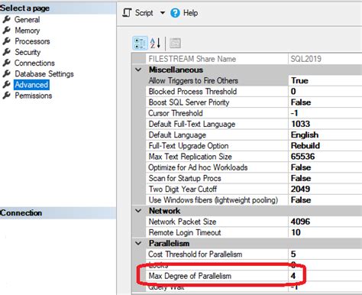Click the Max Degree of Parallelism value 4
Screen dimensions: 362x295
[x=293, y=276]
